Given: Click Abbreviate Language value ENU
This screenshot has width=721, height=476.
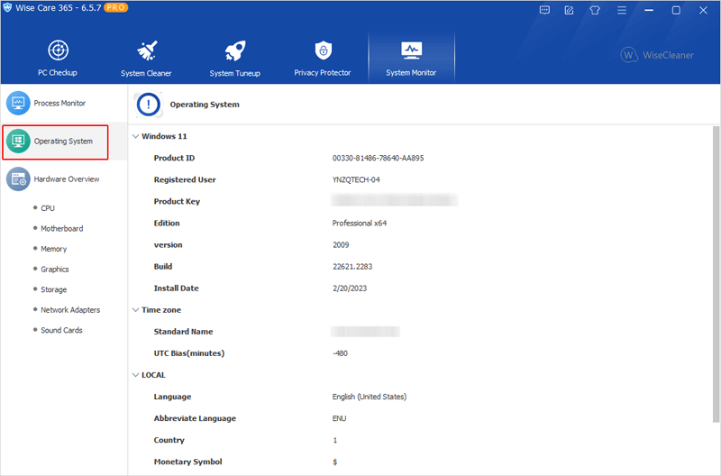Looking at the screenshot, I should click(340, 418).
